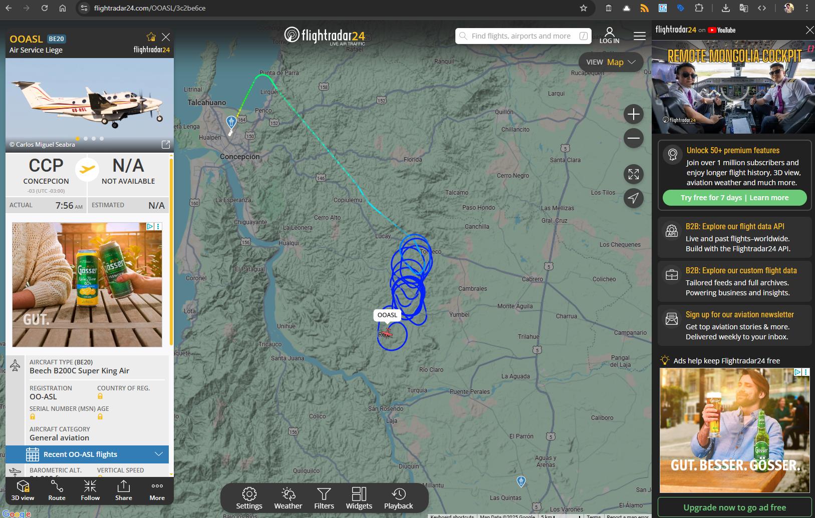Open browser downloads

pos(725,8)
